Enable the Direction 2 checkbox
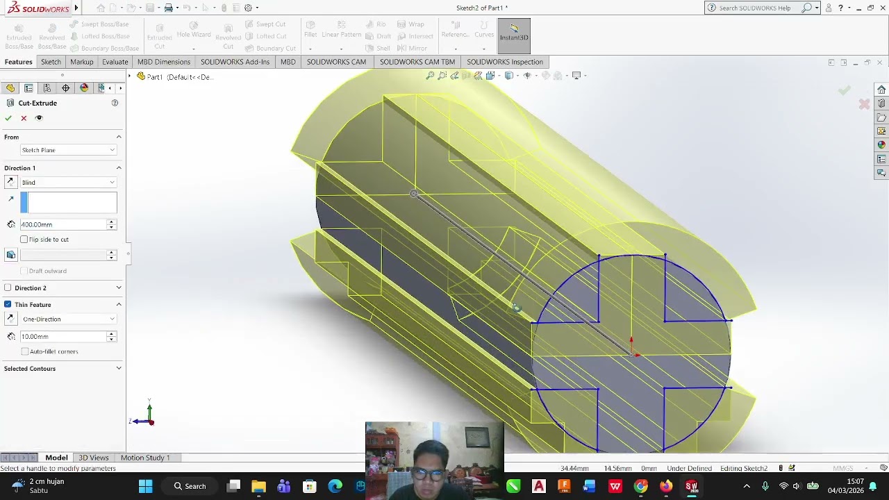 8,287
